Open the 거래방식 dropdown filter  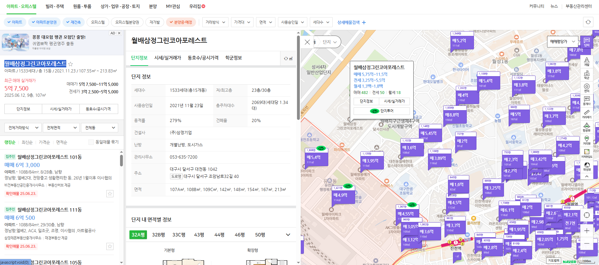pos(215,22)
